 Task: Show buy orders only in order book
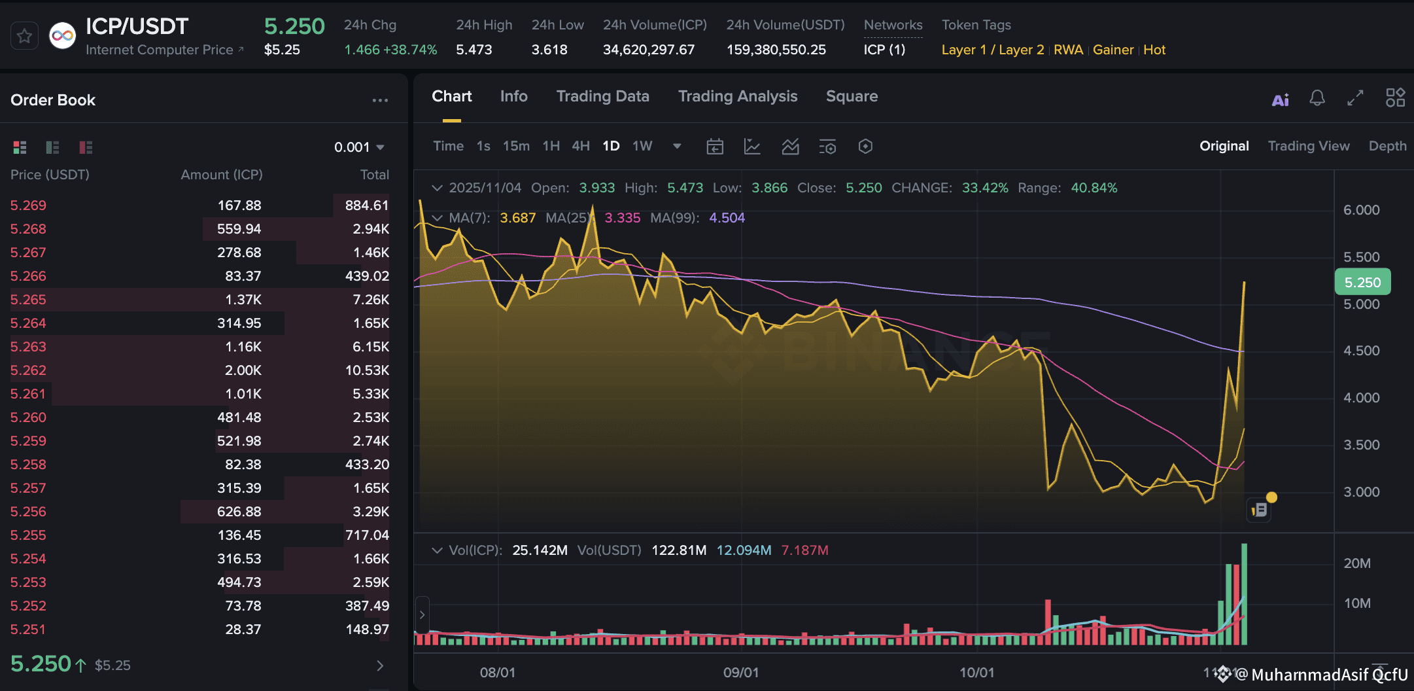pos(53,147)
